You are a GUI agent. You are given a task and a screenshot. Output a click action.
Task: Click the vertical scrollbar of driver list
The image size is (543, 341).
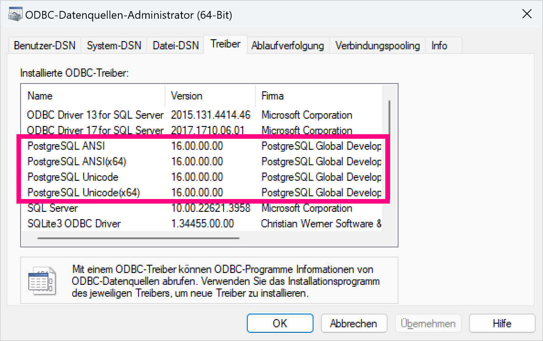[389, 117]
